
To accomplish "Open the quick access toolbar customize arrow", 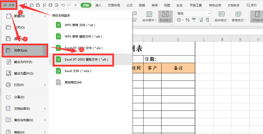I will (x=76, y=5).
